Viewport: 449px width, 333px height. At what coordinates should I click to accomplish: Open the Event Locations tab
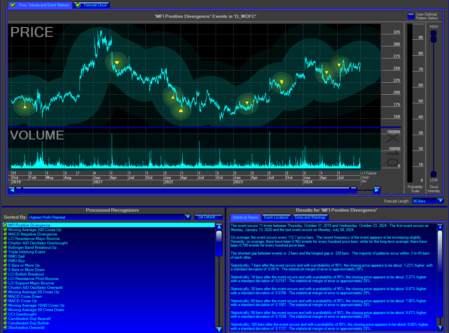276,217
